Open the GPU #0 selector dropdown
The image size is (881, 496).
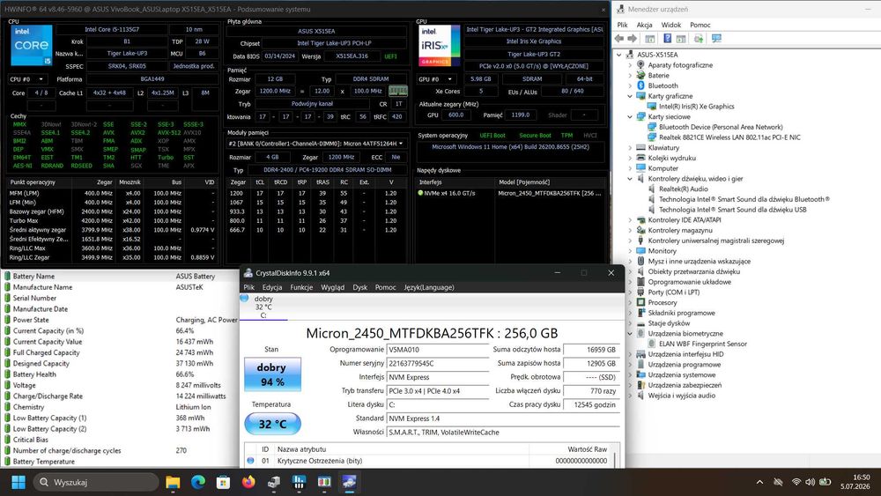437,79
